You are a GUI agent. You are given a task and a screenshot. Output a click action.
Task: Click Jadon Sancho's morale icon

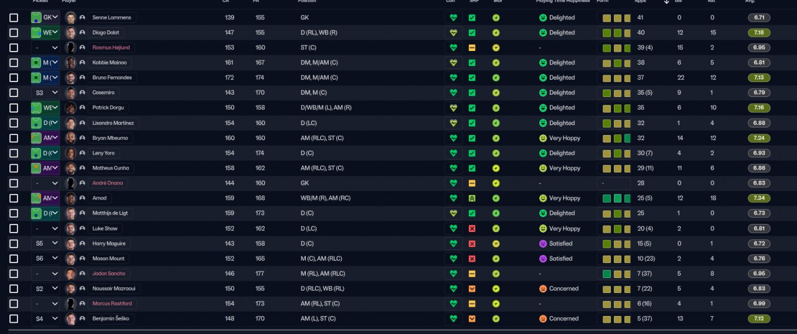[x=496, y=273]
